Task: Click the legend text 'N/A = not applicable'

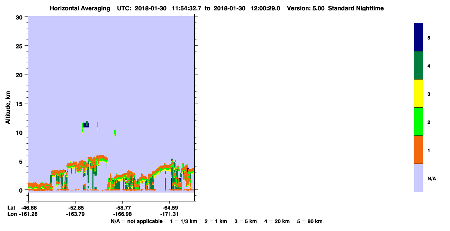Action: (137, 221)
